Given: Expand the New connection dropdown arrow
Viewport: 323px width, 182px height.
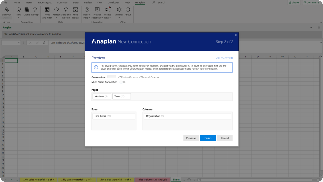Looking at the screenshot, I should click(19, 18).
